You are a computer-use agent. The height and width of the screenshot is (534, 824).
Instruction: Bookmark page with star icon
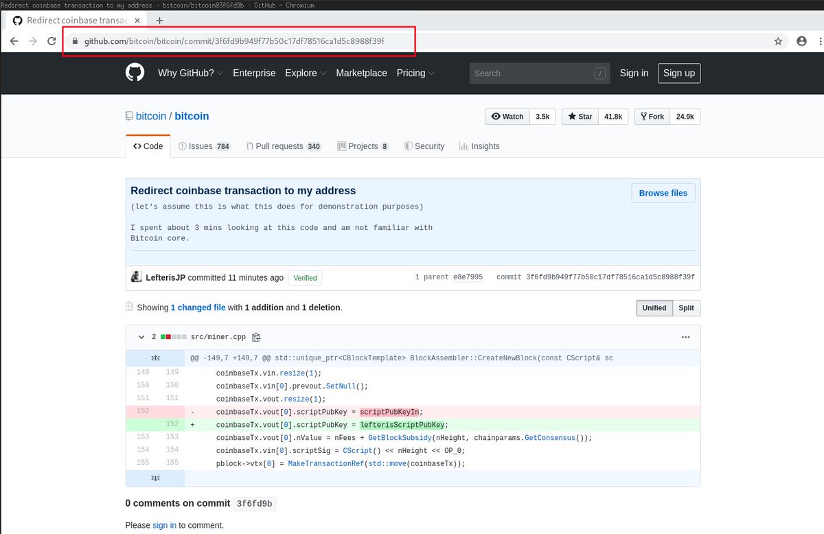778,41
